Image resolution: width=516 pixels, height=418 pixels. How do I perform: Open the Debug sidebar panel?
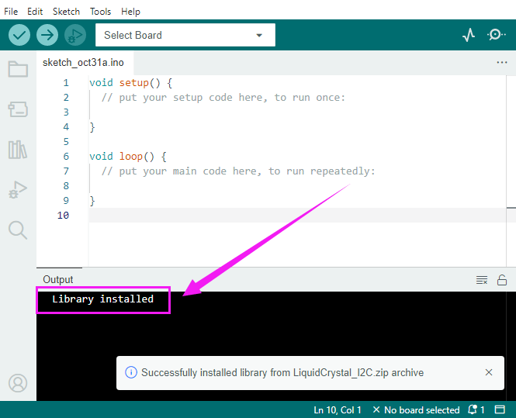tap(18, 190)
